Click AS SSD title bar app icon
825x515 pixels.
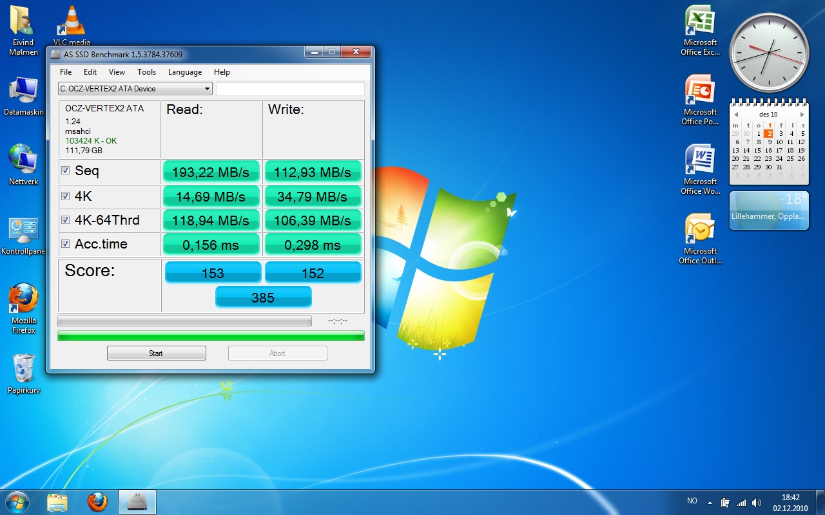pos(55,54)
